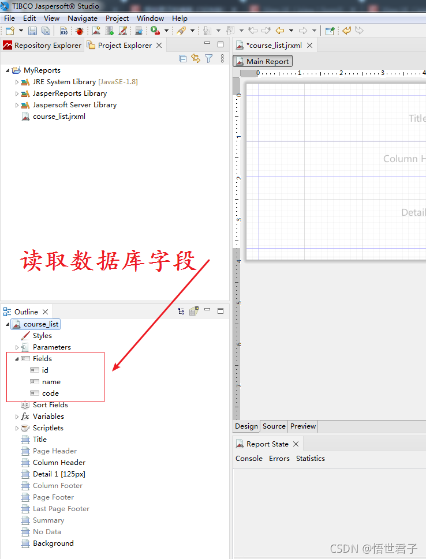Click the New wizard toolbar icon
This screenshot has width=426, height=559.
10,31
